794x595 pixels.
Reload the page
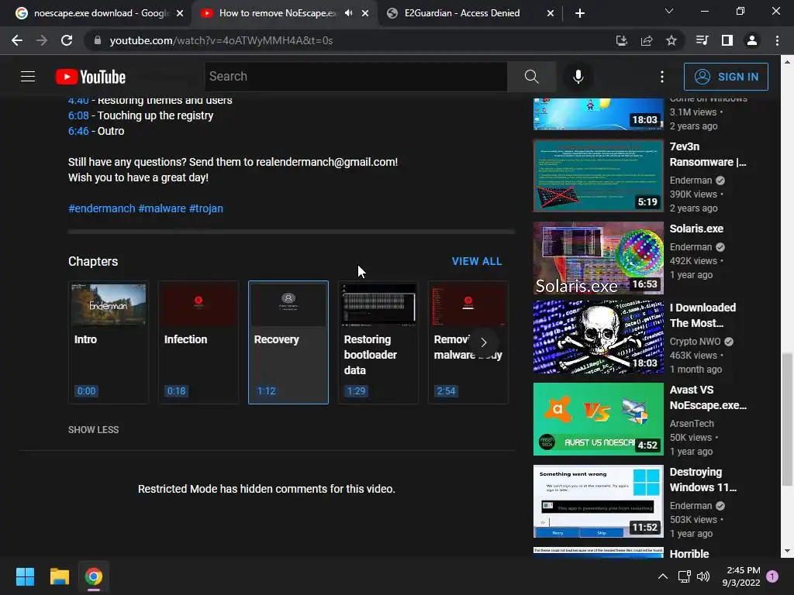(x=67, y=40)
